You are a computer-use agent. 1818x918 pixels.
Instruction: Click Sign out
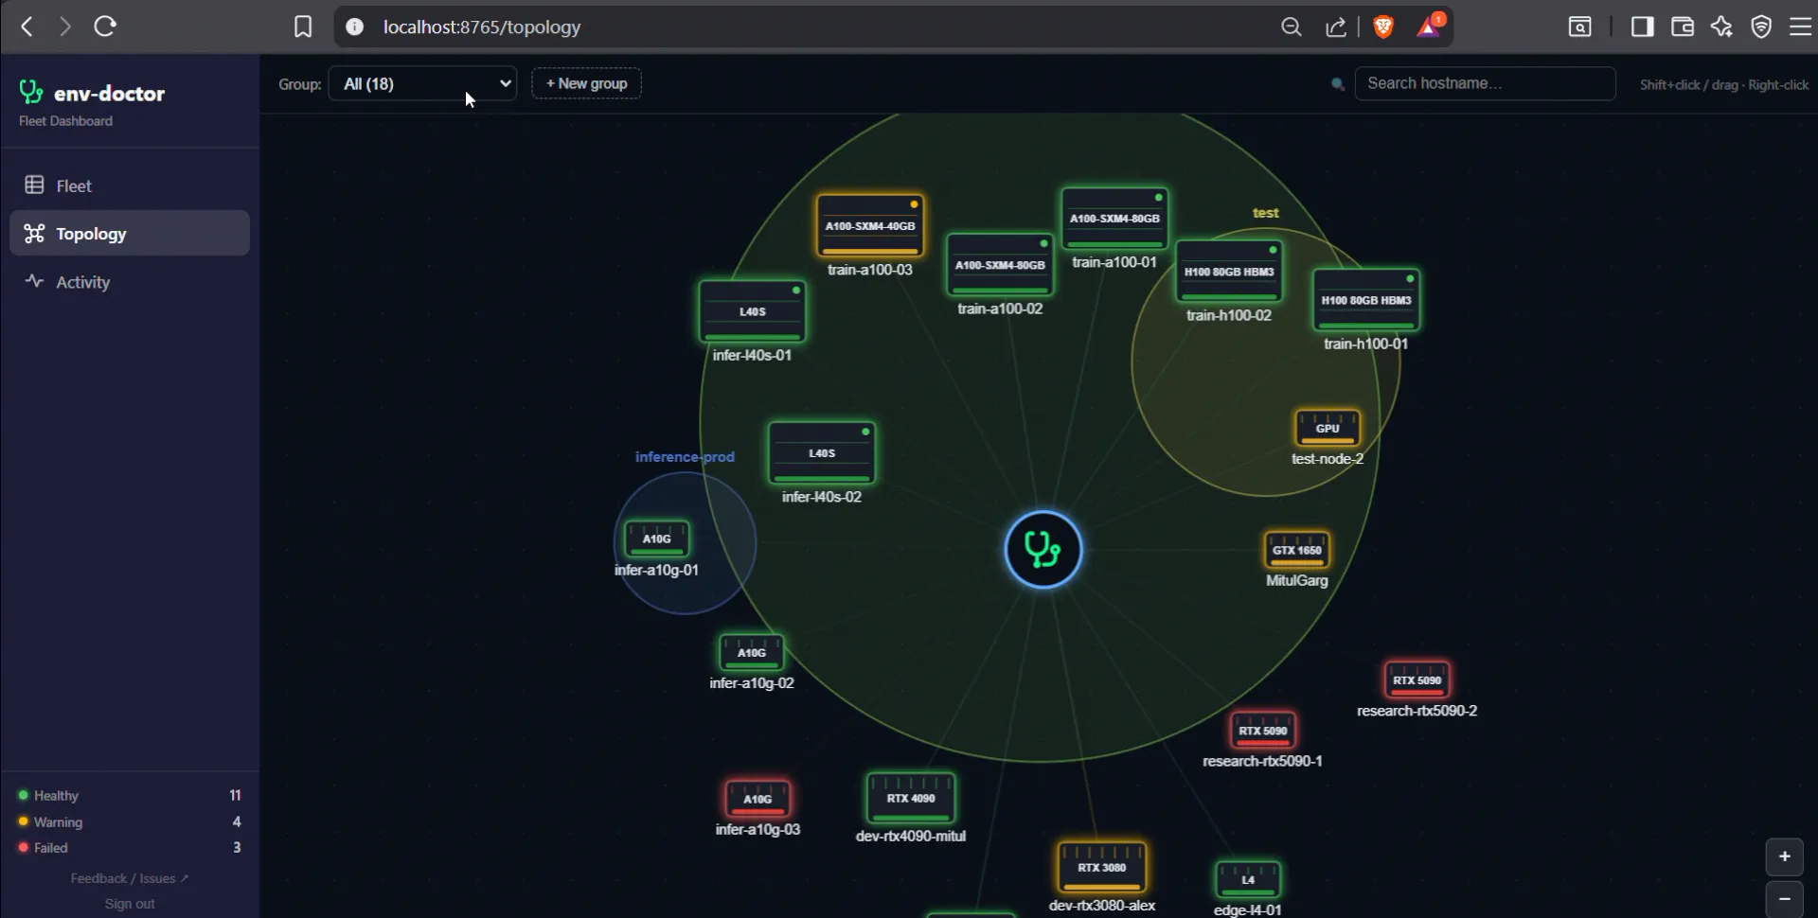click(x=130, y=904)
